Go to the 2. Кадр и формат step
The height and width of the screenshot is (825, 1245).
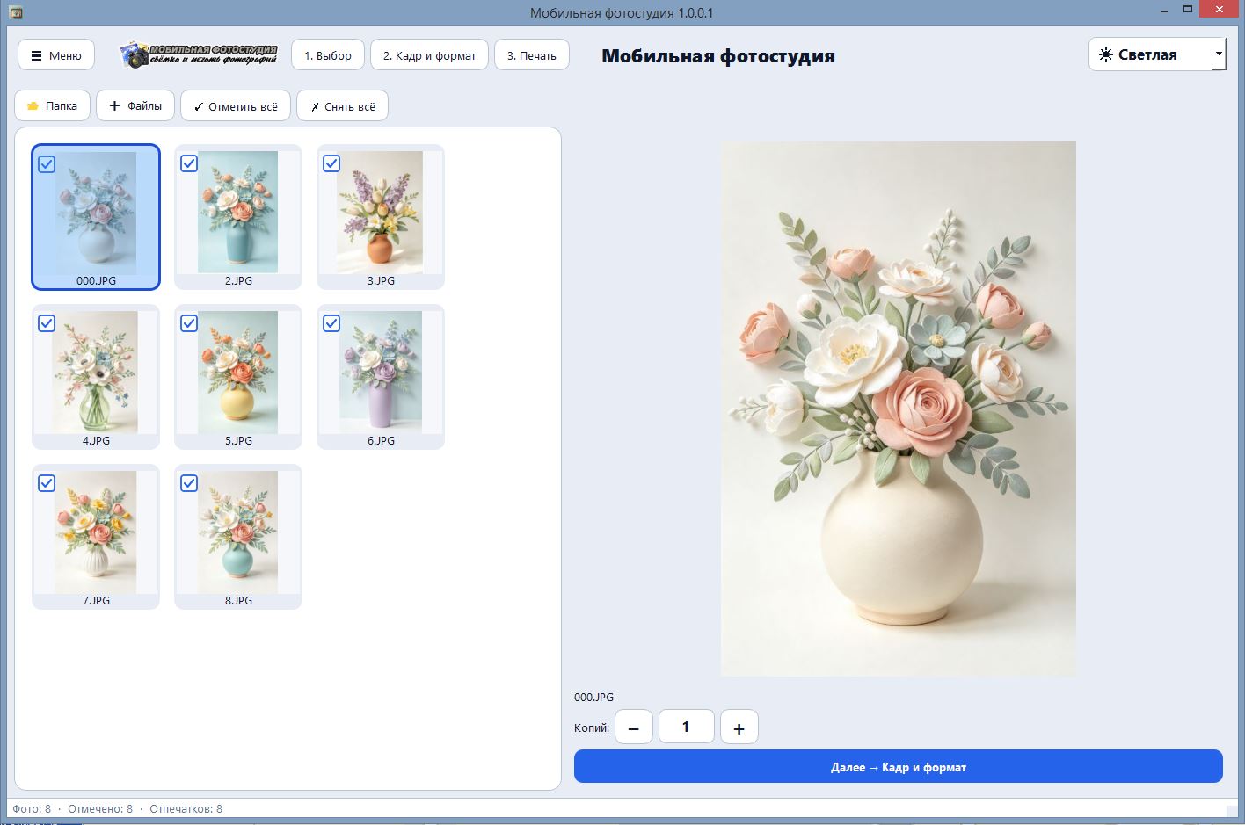click(x=429, y=55)
